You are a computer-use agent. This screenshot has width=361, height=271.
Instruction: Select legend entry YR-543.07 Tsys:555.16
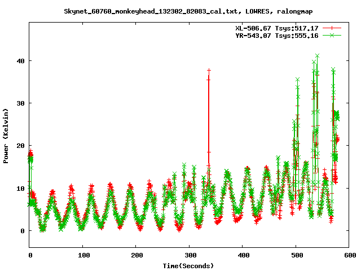coord(277,36)
